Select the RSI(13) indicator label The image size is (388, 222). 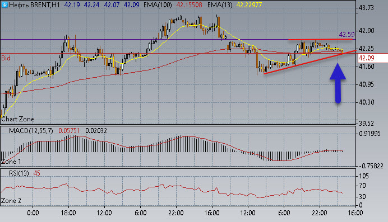click(x=19, y=173)
